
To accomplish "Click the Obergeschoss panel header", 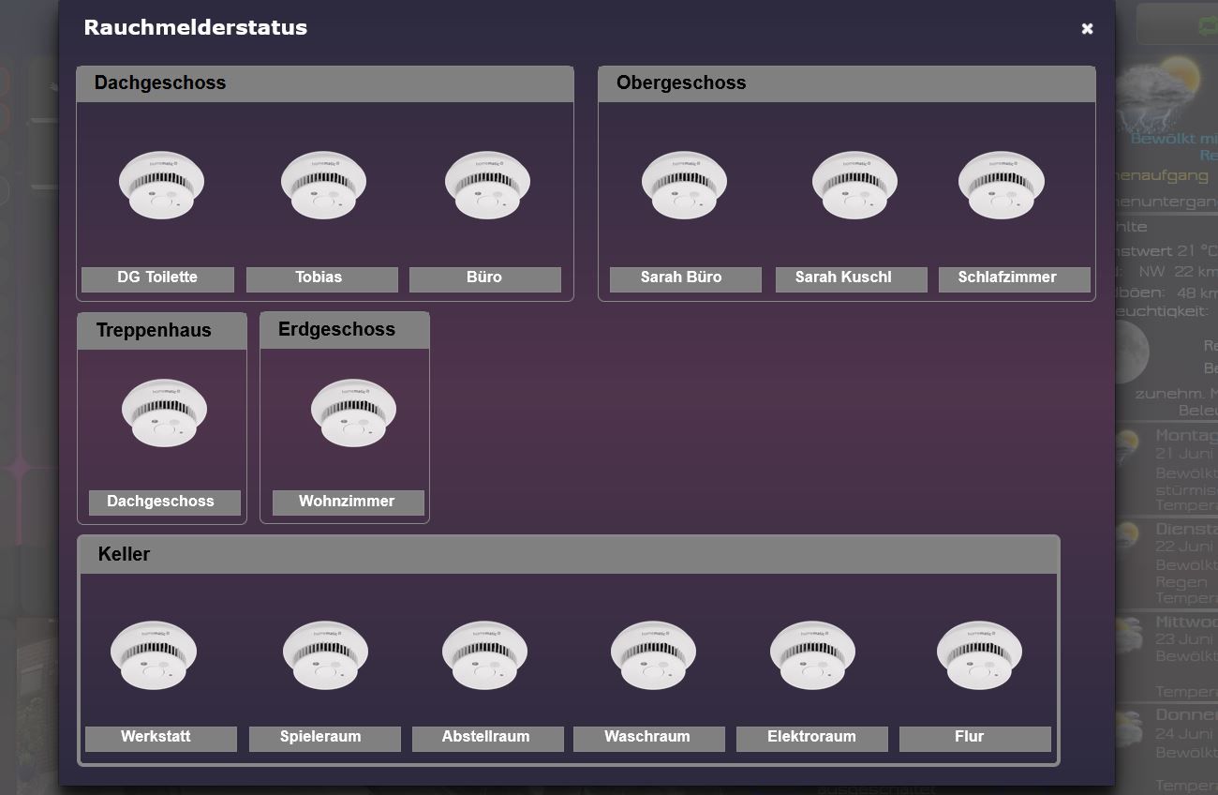I will 847,83.
